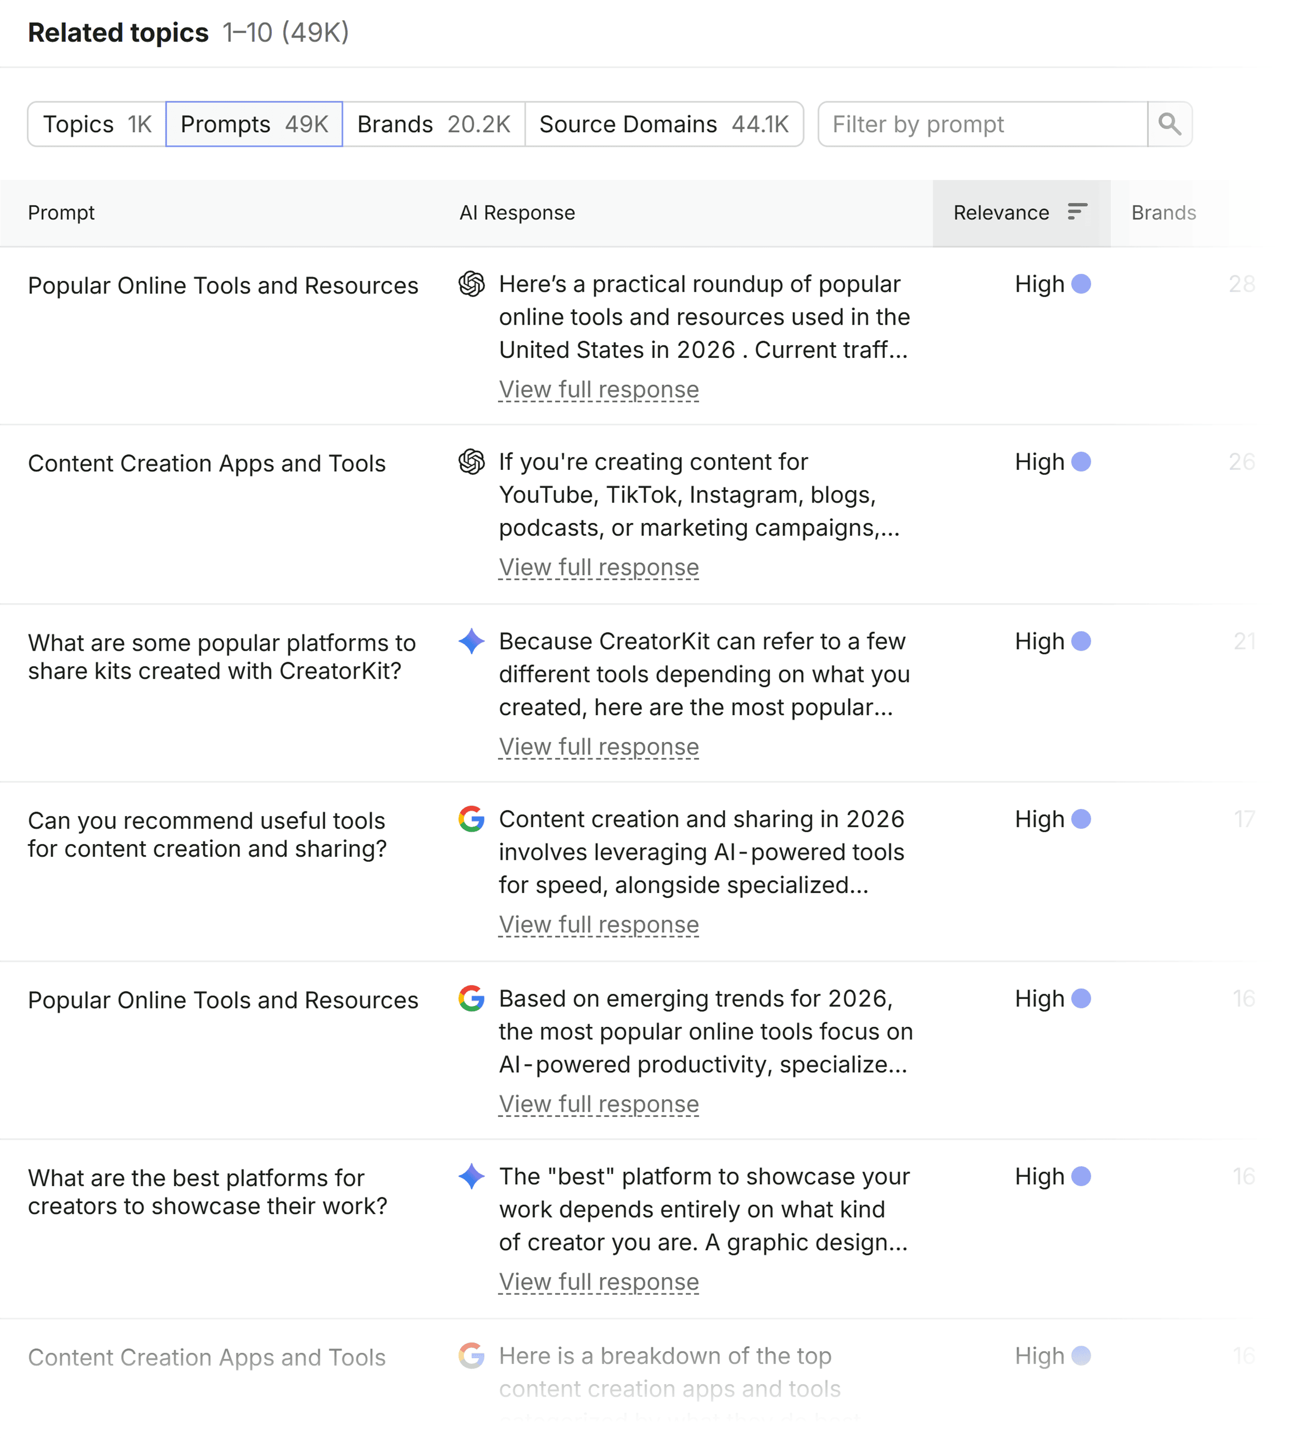The image size is (1297, 1438).
Task: View full response for 'Based on emerging trends'
Action: pos(599,1105)
